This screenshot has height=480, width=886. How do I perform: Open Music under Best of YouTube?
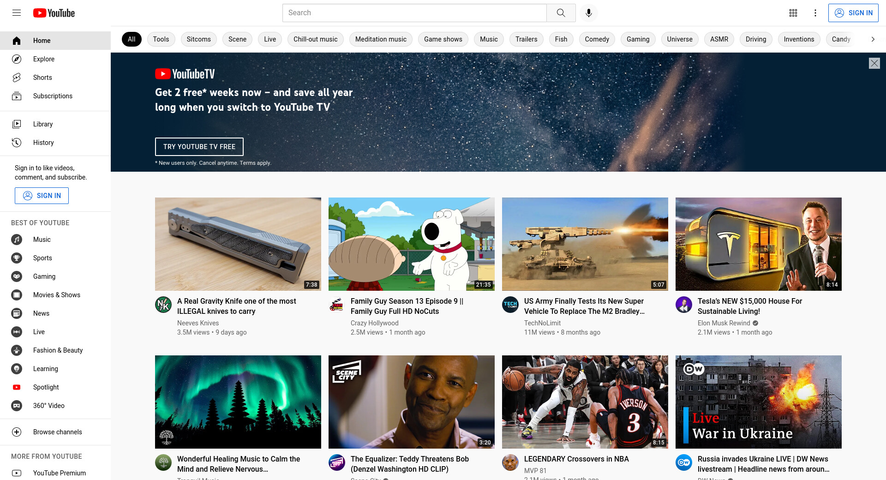[x=55, y=240]
